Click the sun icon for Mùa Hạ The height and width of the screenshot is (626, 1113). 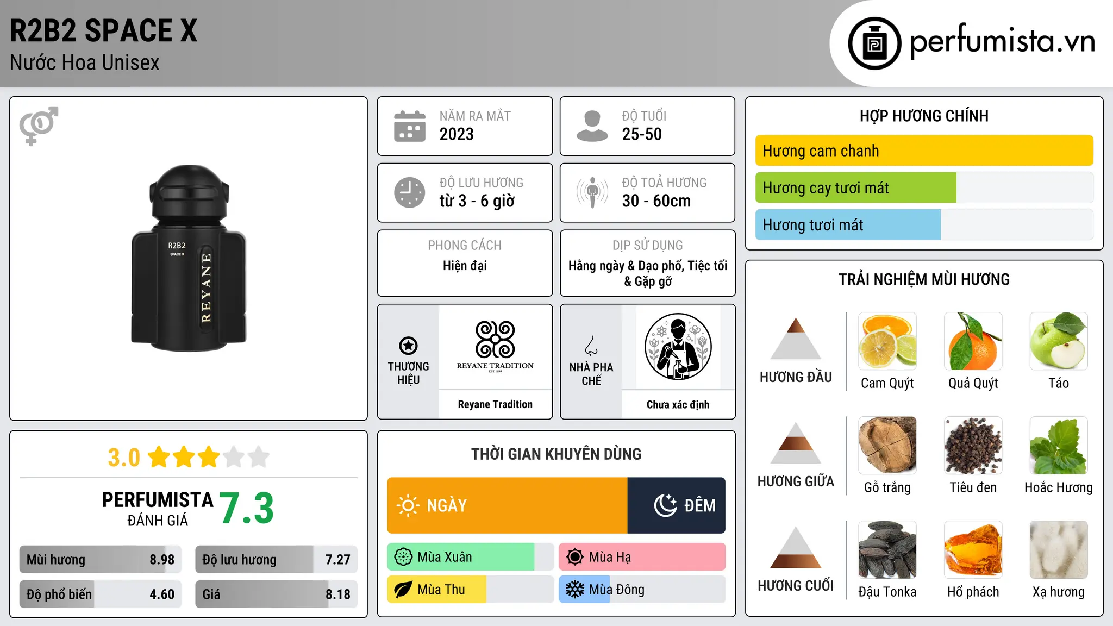pos(574,557)
